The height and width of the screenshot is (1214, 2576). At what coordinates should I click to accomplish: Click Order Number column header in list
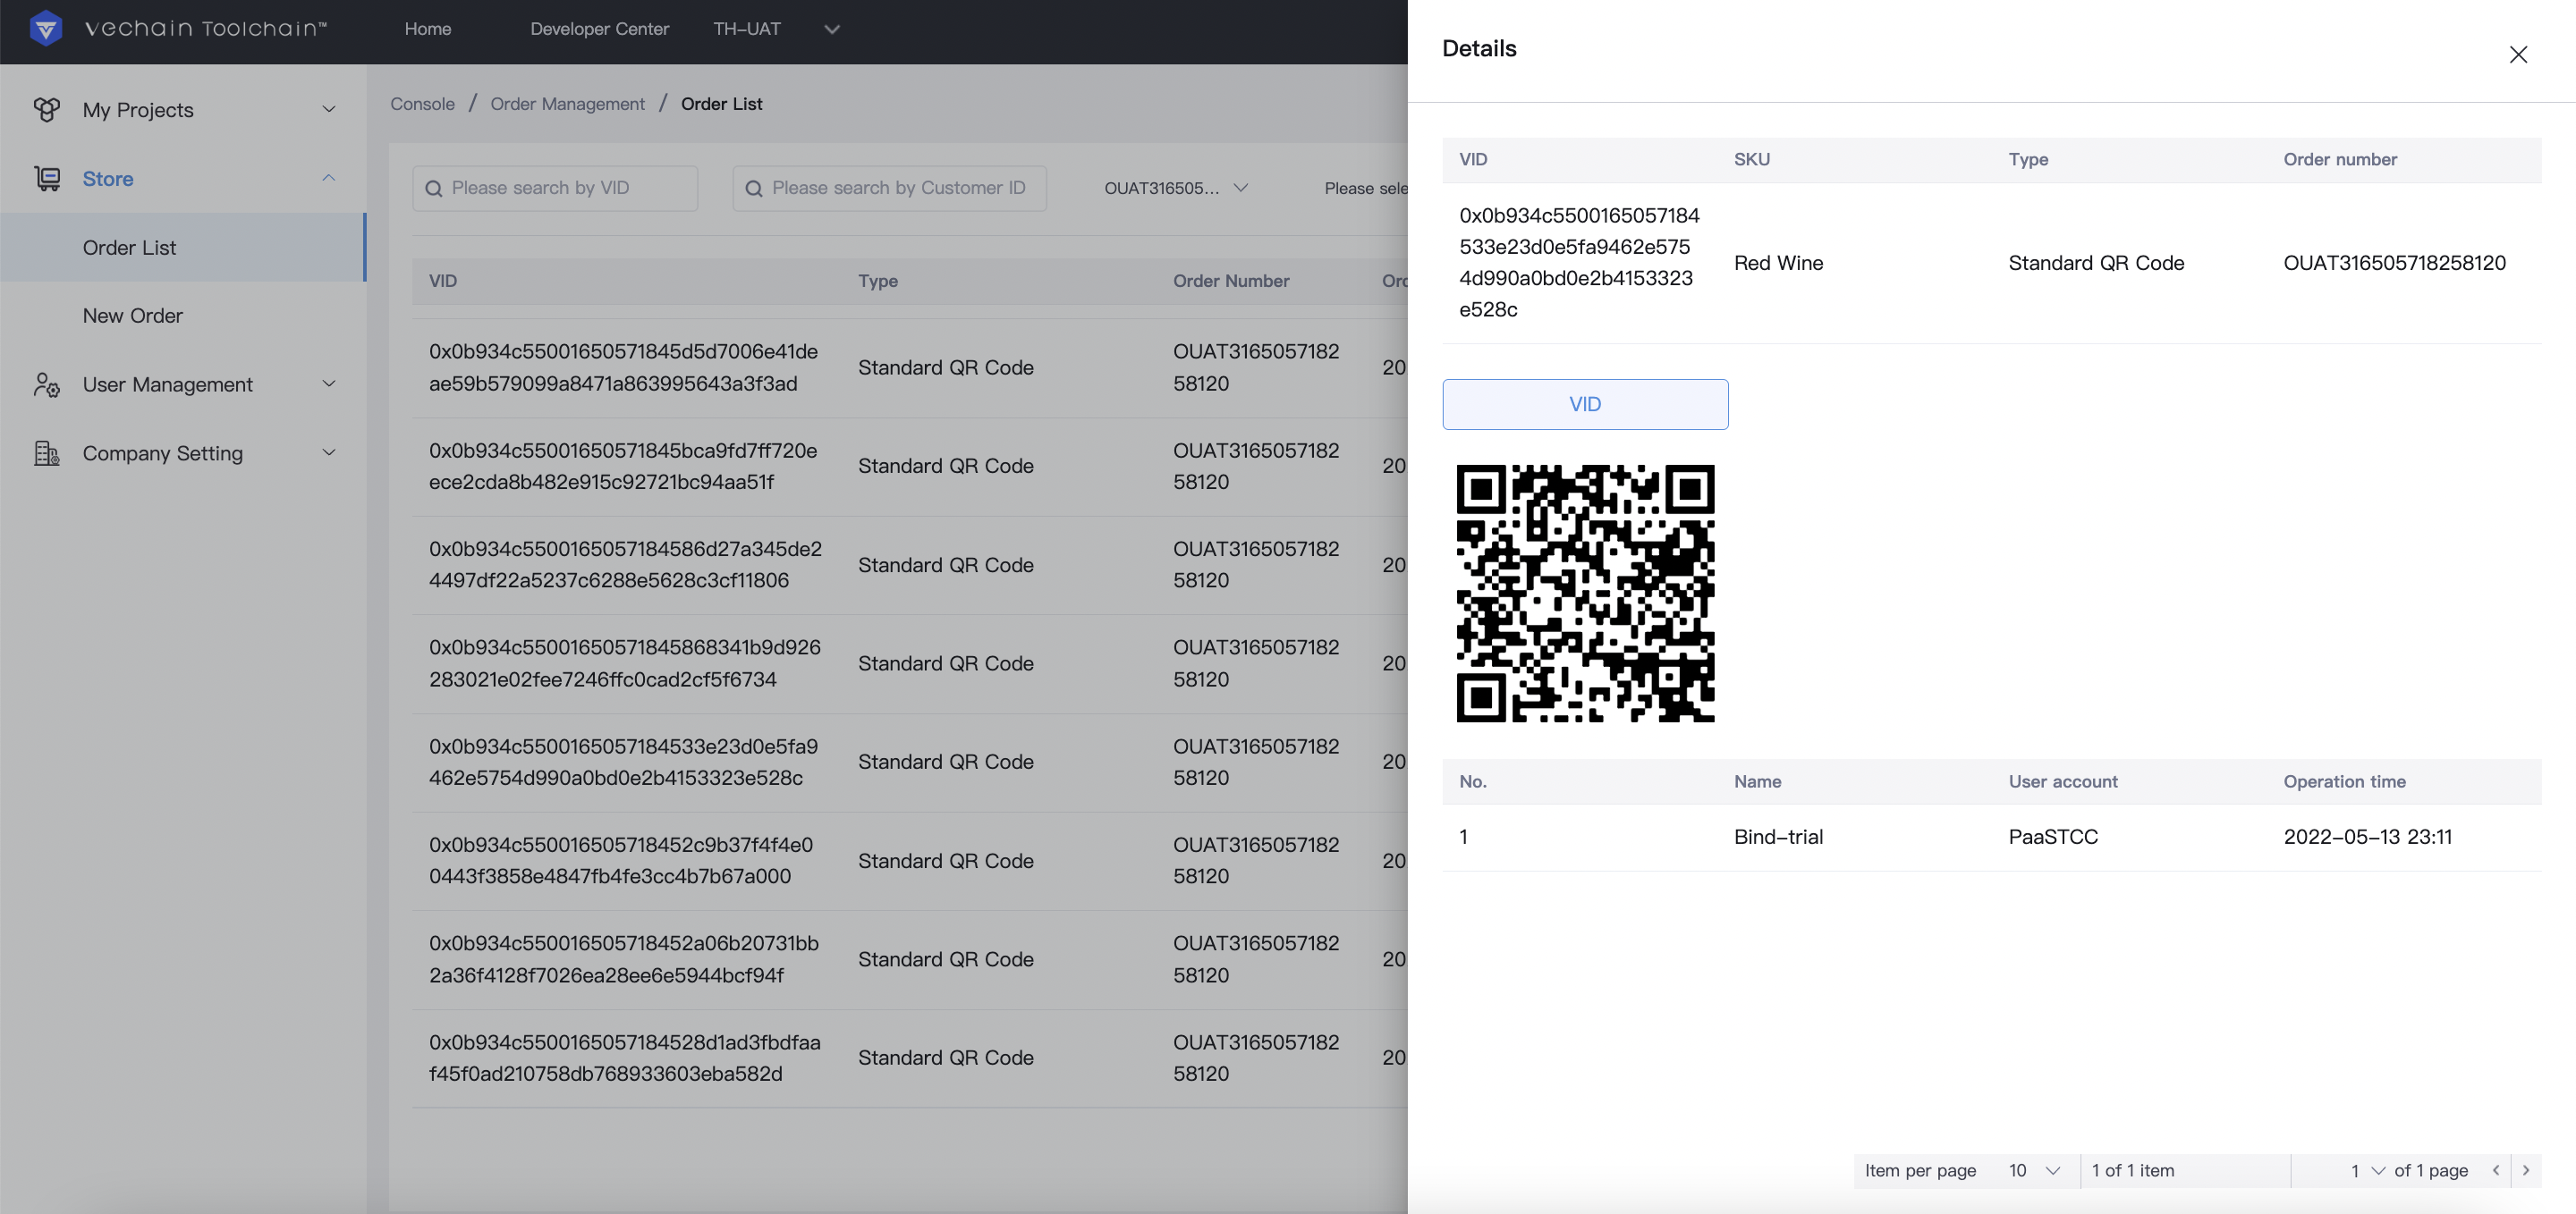pos(1231,282)
